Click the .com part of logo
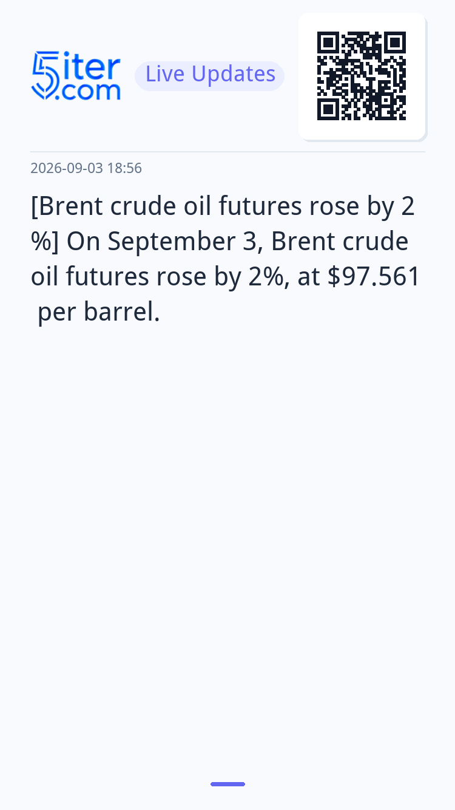Image resolution: width=455 pixels, height=810 pixels. (89, 91)
